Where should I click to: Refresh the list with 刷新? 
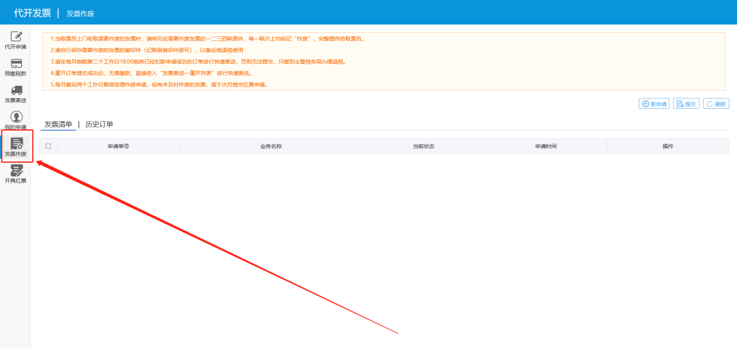tap(716, 104)
